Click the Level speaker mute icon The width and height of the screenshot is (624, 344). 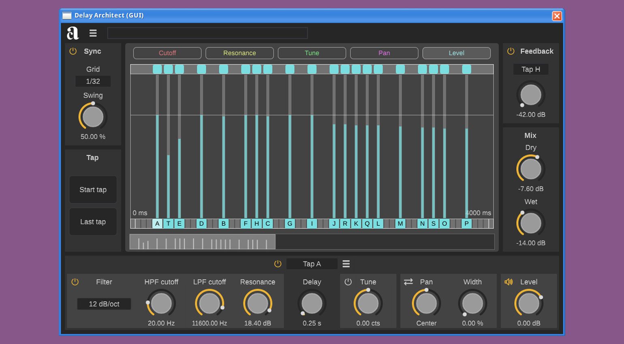(509, 282)
